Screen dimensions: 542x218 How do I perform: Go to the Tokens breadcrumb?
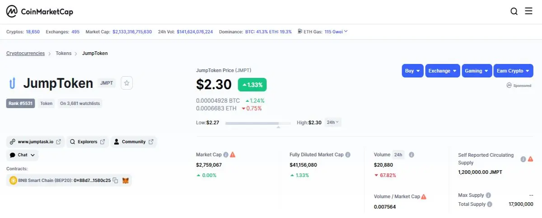click(63, 53)
